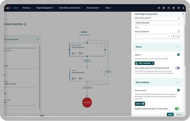Open user profile icon in top bar

point(183,8)
